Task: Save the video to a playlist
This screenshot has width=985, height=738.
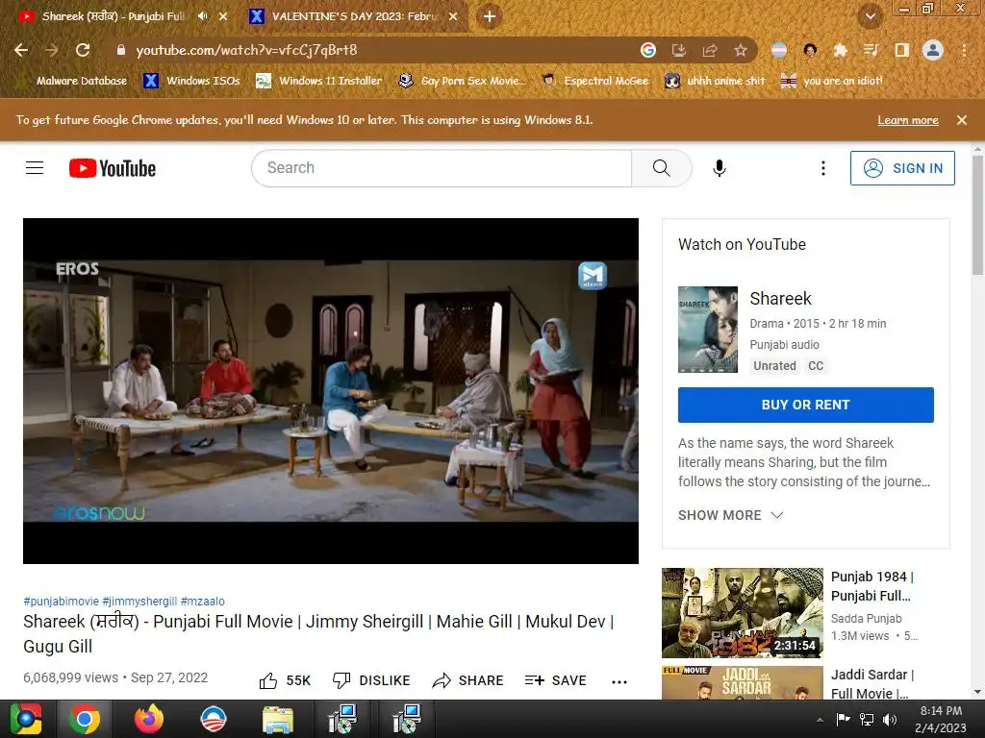Action: click(555, 681)
